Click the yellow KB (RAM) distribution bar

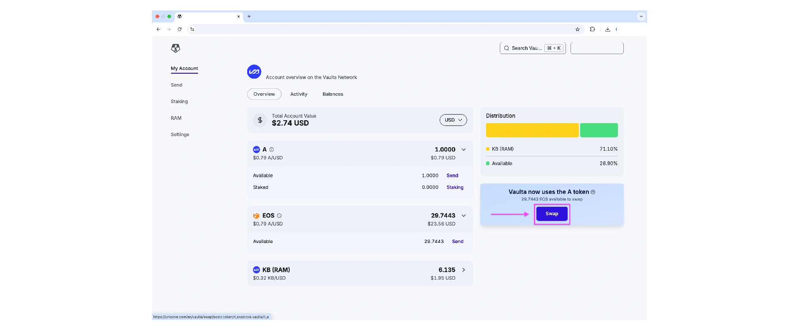pos(532,130)
